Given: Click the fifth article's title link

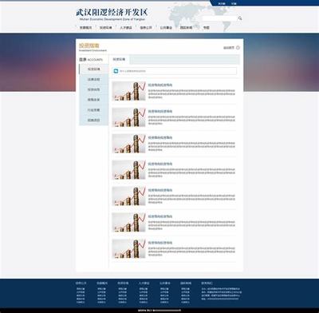Looking at the screenshot, I should pyautogui.click(x=160, y=190).
